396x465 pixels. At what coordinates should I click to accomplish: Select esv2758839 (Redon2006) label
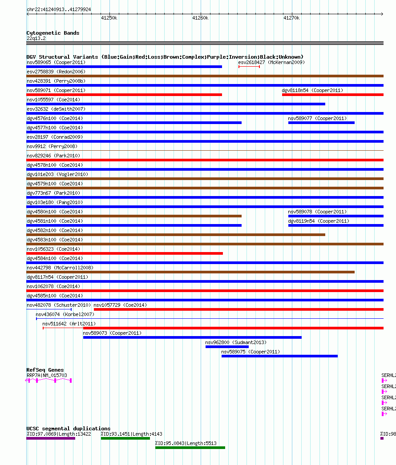[x=56, y=72]
